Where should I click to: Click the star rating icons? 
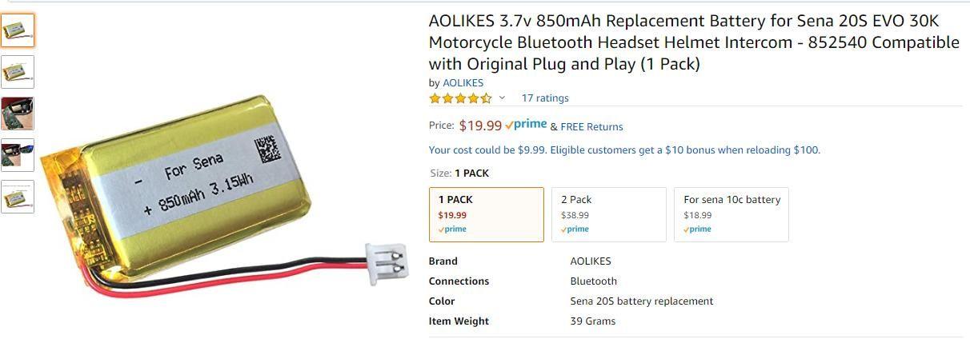tap(460, 98)
